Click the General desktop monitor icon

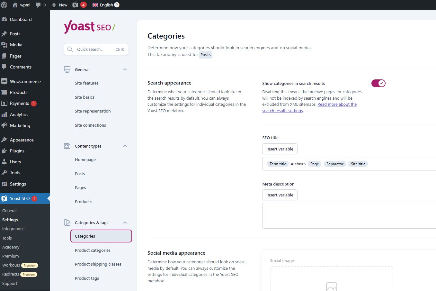pyautogui.click(x=67, y=69)
